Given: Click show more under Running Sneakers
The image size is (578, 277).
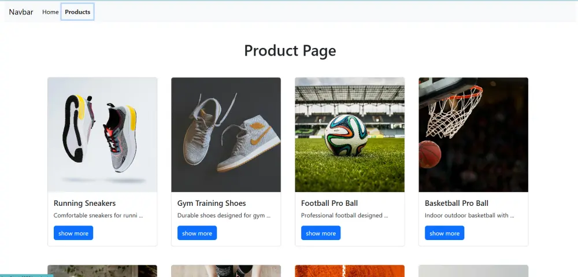Looking at the screenshot, I should pyautogui.click(x=73, y=233).
